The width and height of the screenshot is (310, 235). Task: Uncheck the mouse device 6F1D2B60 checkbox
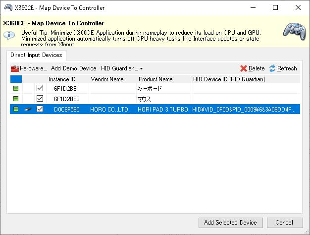(40, 99)
